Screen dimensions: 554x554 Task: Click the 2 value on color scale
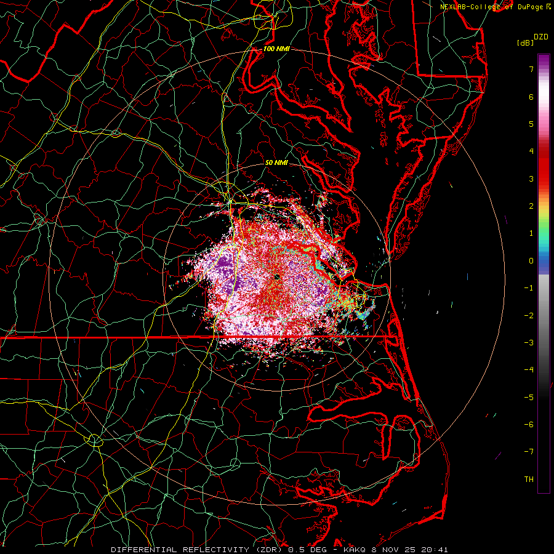(531, 206)
